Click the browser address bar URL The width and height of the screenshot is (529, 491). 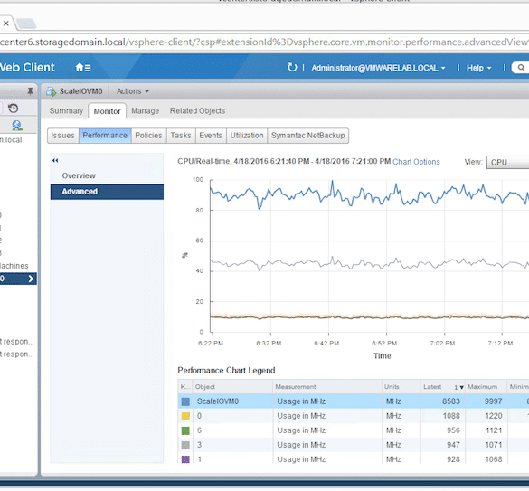[264, 42]
